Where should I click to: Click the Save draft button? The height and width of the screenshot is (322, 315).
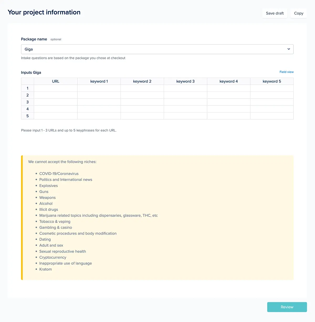tap(275, 13)
